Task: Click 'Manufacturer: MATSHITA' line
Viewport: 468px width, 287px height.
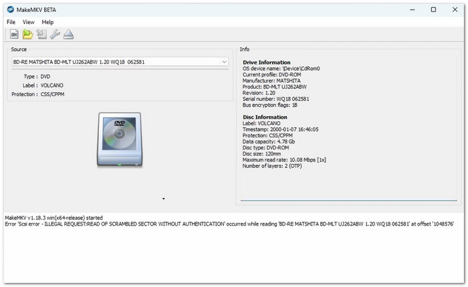Action: pyautogui.click(x=271, y=81)
